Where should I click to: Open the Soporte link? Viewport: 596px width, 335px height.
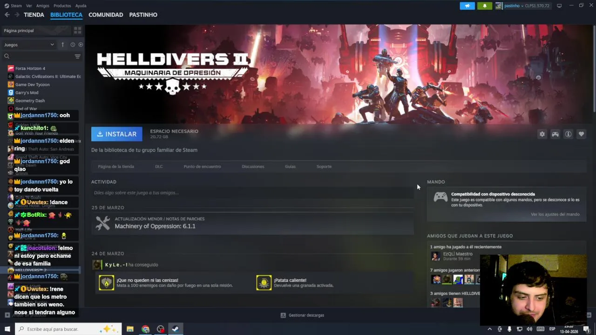point(324,167)
